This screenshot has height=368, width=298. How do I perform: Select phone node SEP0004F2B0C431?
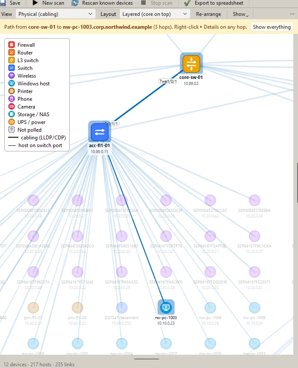tap(33, 200)
